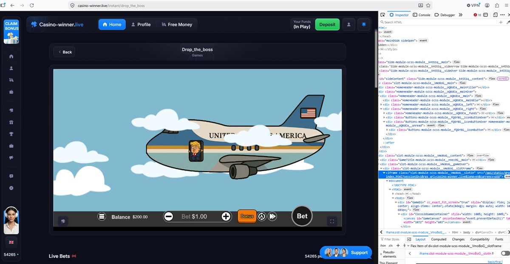Focus the Search HTML field
The height and width of the screenshot is (264, 510).
click(x=438, y=22)
